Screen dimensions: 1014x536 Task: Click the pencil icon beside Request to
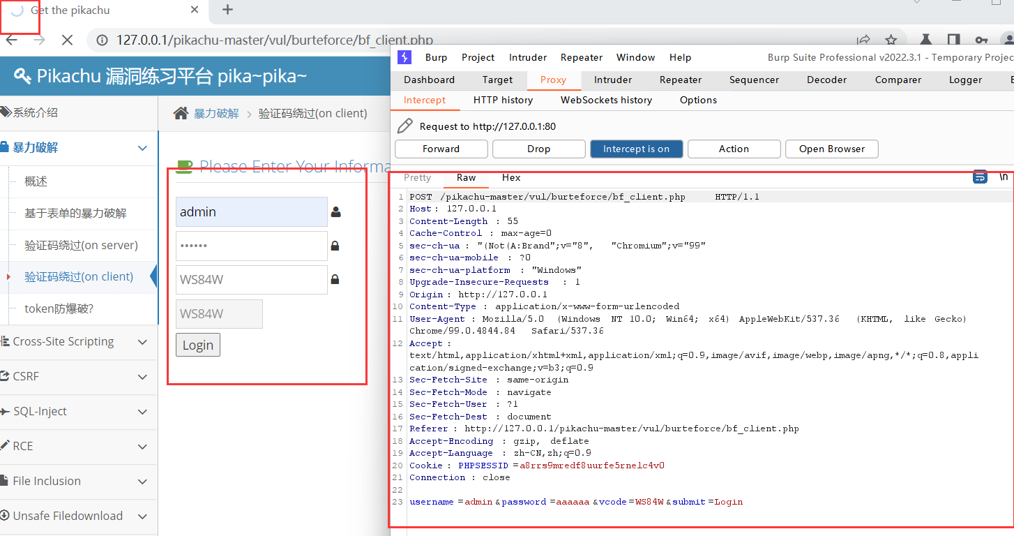404,126
